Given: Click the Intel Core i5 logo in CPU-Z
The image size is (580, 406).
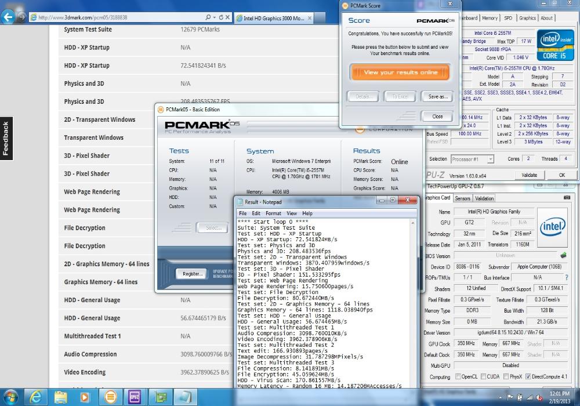Looking at the screenshot, I should coord(555,45).
